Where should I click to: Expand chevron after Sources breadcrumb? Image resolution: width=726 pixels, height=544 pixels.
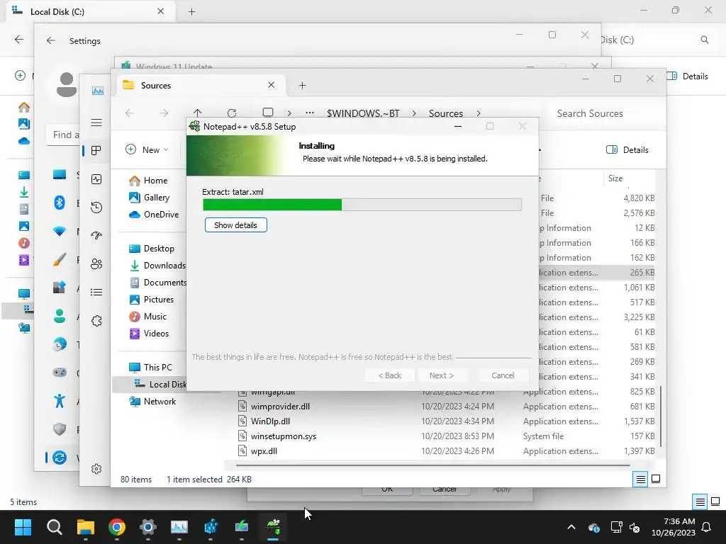click(x=479, y=113)
